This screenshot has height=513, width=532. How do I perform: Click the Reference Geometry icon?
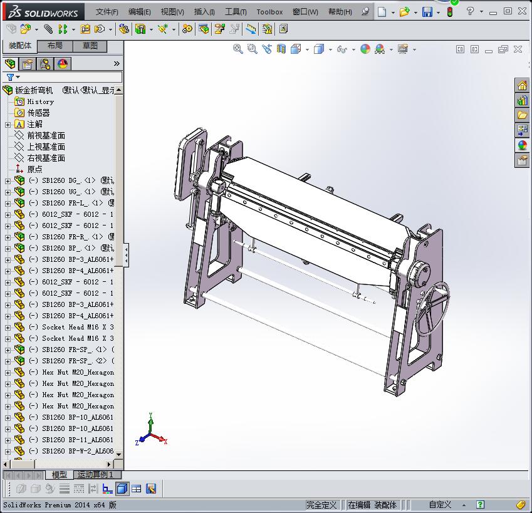162,29
